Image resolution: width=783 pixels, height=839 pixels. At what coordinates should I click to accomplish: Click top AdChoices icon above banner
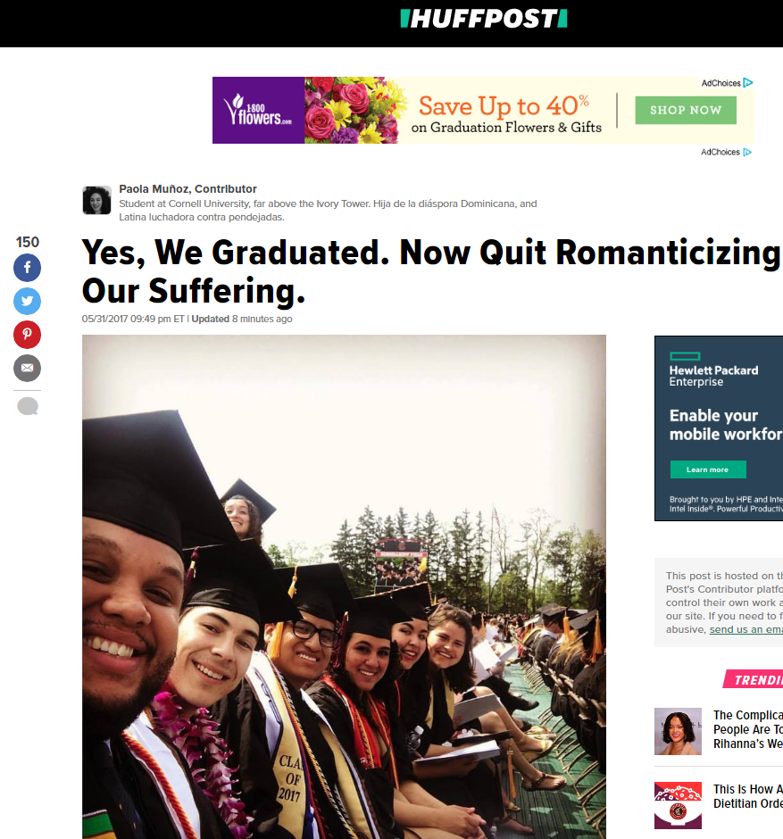tap(748, 83)
